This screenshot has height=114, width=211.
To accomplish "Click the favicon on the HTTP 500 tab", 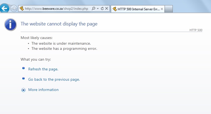I will [x=115, y=9].
